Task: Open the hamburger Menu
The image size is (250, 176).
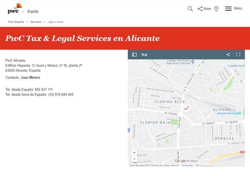Action: point(233,9)
